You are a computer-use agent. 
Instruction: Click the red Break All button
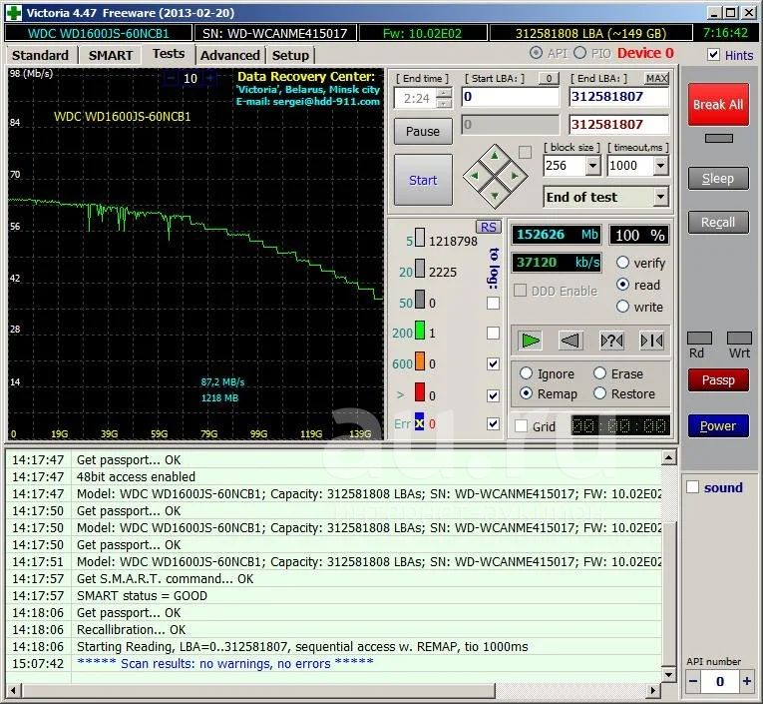click(x=718, y=105)
